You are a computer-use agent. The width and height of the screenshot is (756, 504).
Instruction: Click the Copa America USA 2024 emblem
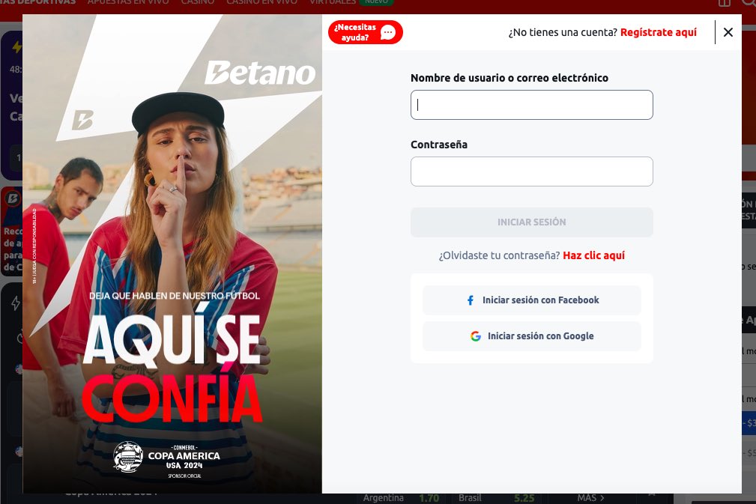coord(128,457)
